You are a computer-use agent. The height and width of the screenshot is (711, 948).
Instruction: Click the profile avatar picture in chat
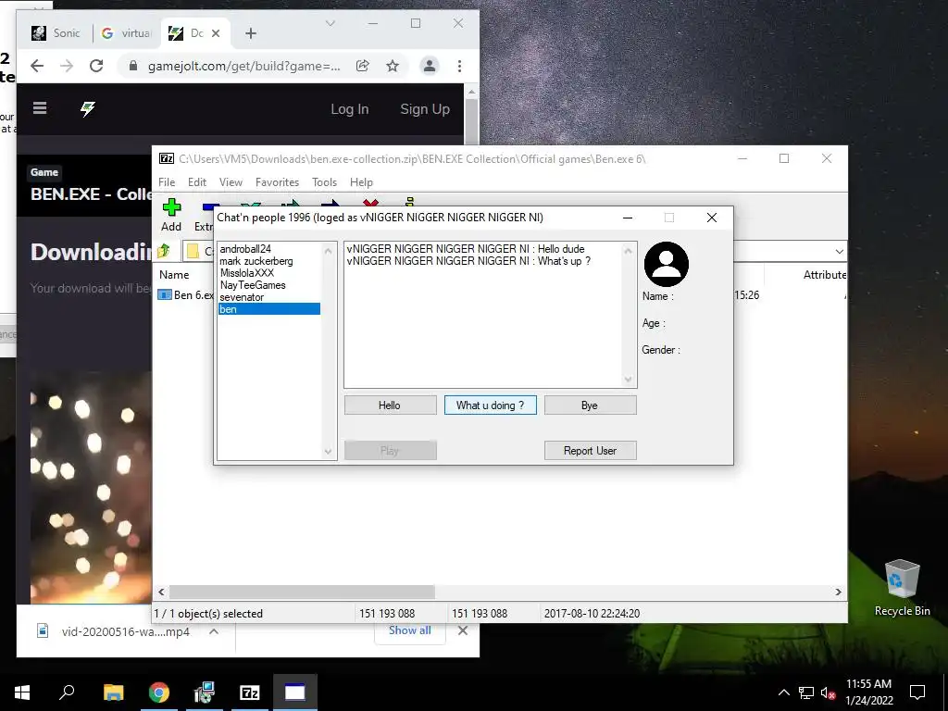click(667, 264)
